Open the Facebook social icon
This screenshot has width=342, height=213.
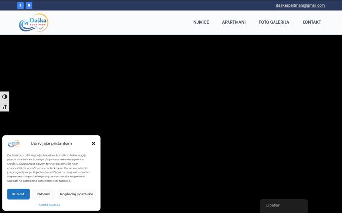coord(20,5)
